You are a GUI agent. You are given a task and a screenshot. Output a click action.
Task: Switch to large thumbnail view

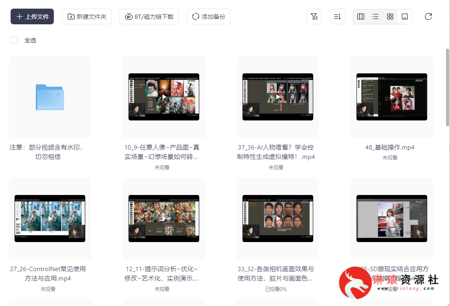coord(405,16)
